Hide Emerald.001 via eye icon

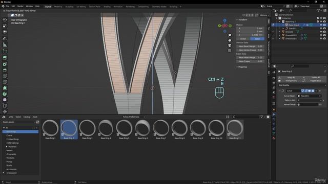pyautogui.click(x=321, y=35)
